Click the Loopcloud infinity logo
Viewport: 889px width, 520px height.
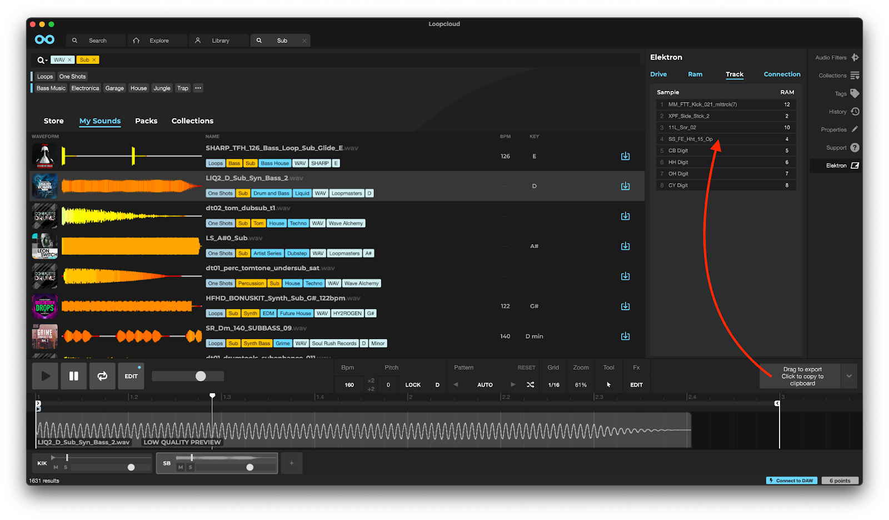coord(44,39)
